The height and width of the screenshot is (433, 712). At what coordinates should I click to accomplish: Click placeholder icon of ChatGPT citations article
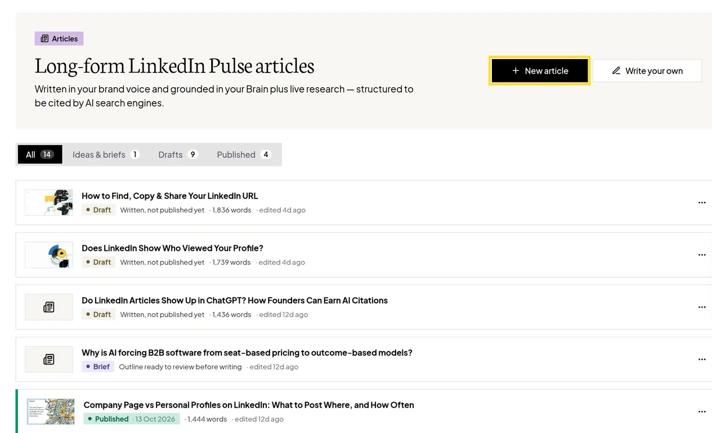49,307
